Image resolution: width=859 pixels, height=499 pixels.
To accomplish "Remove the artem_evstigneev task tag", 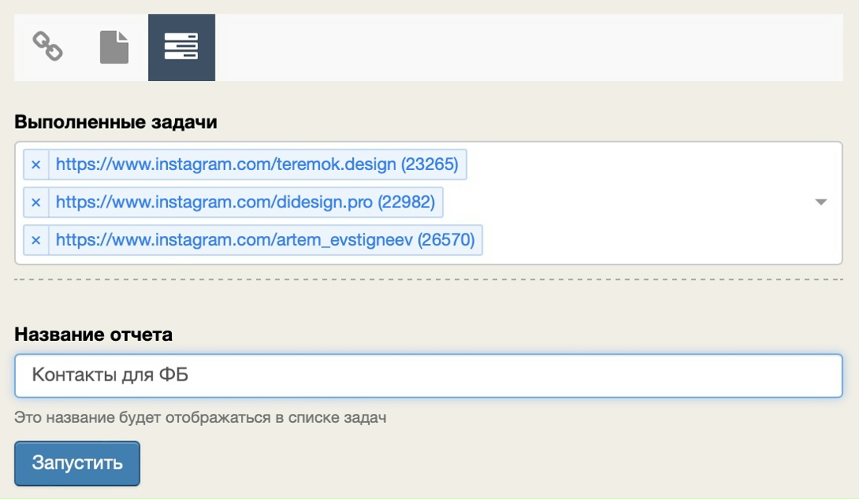I will [36, 240].
